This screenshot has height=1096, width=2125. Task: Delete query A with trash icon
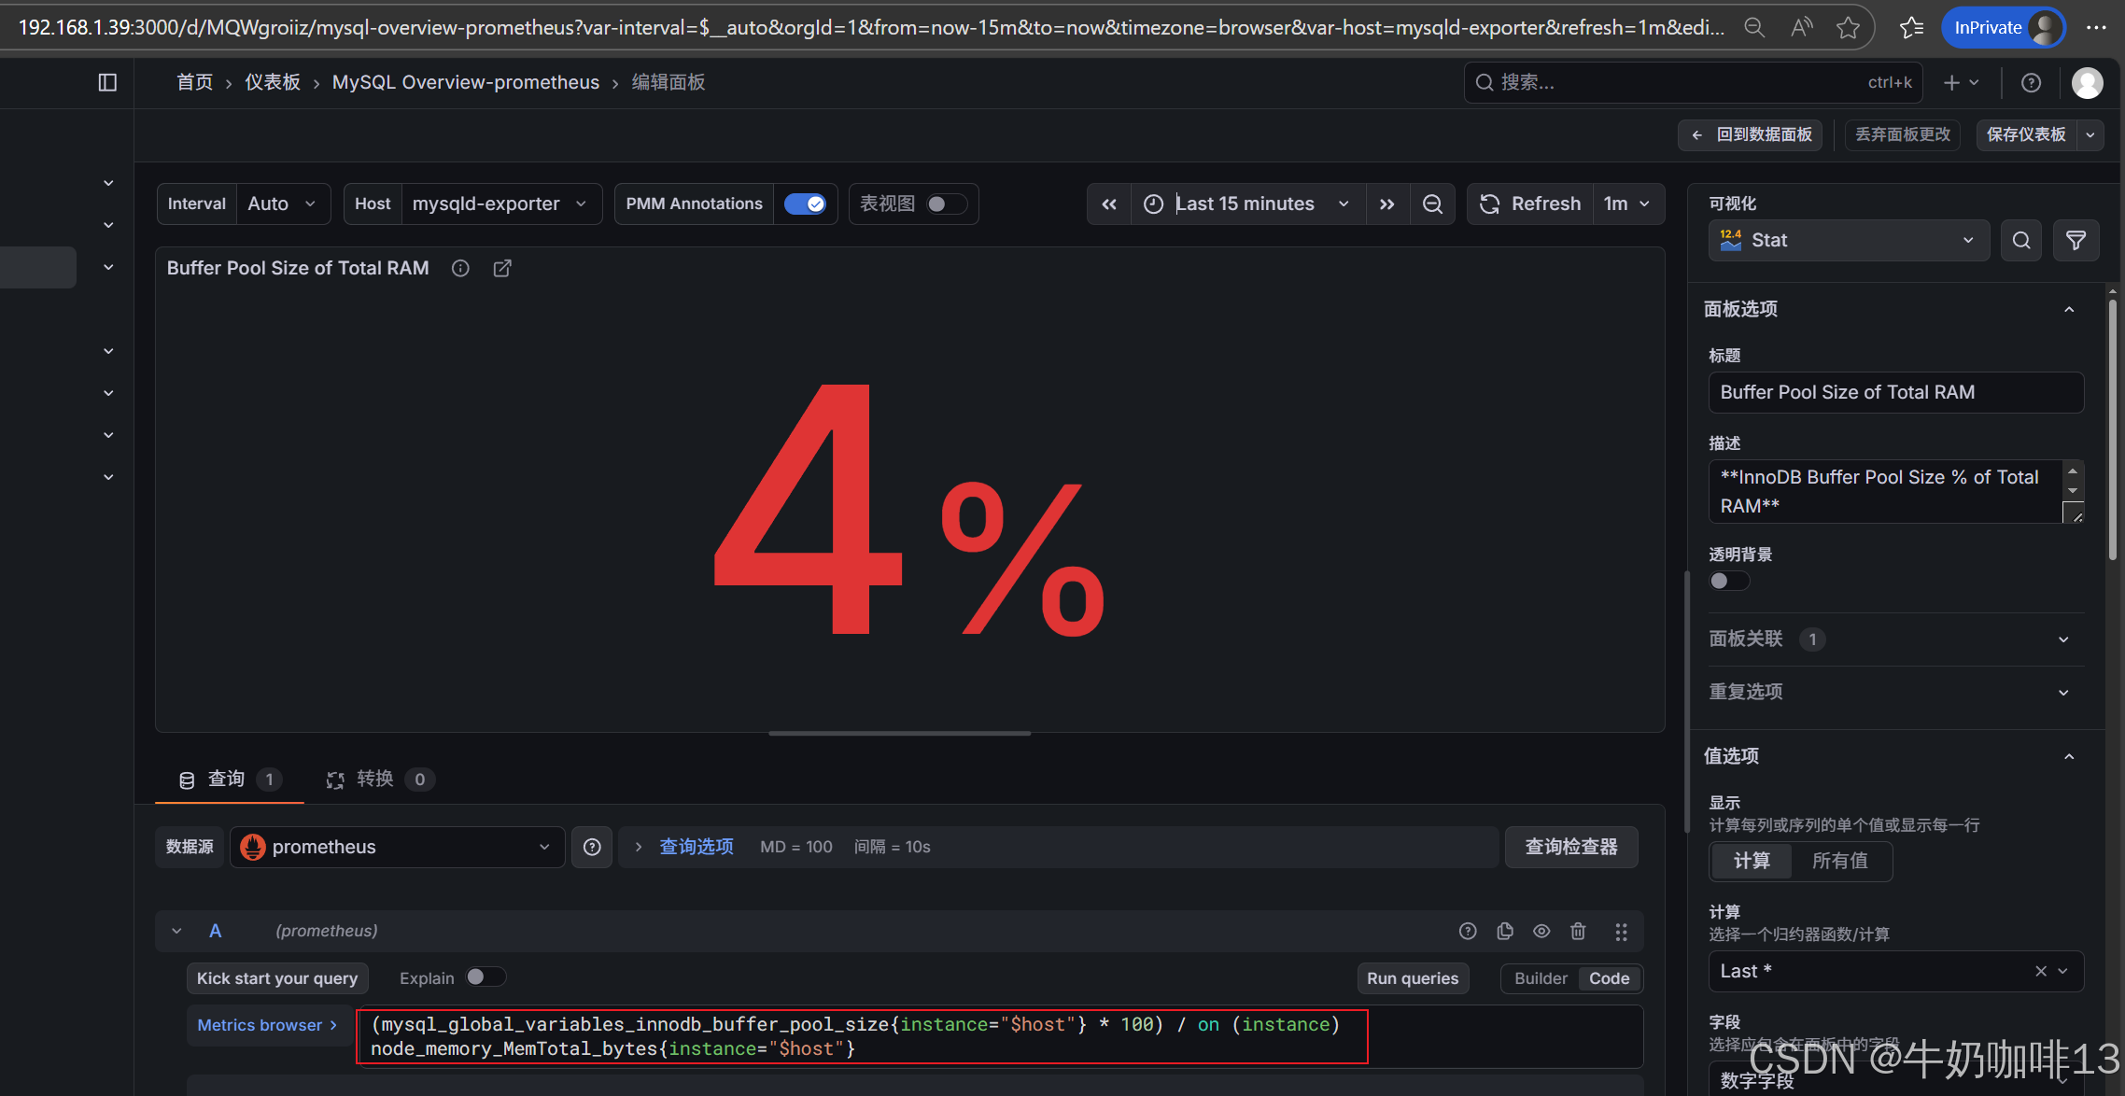(1578, 931)
